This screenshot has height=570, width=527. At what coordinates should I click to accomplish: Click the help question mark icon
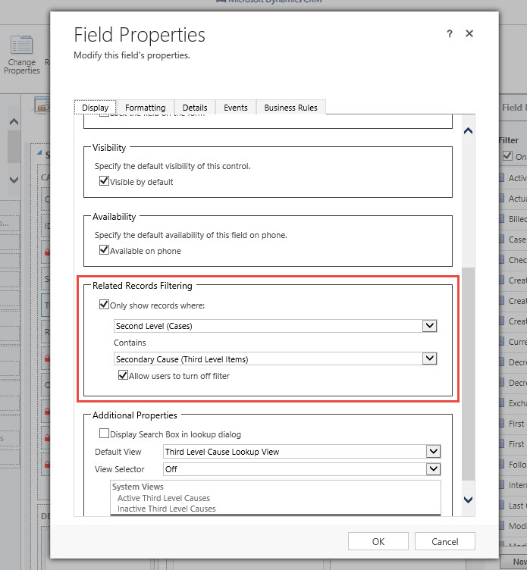tap(450, 34)
